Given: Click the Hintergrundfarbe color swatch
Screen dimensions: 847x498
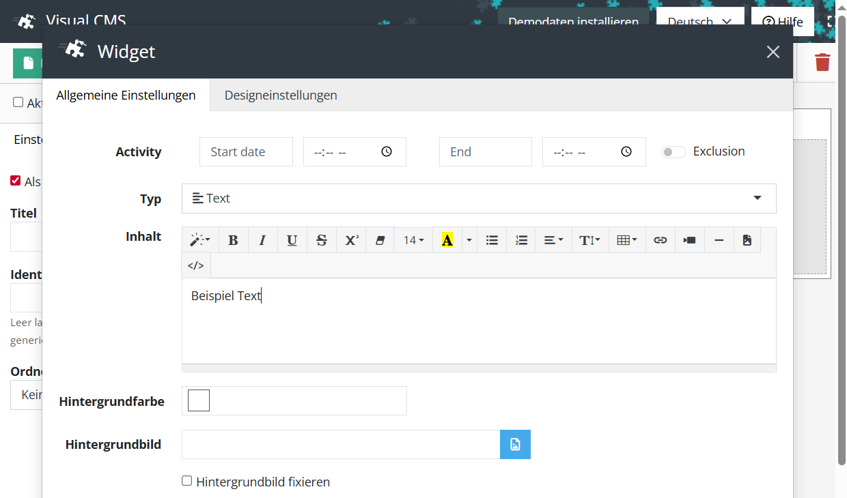Looking at the screenshot, I should pos(199,400).
